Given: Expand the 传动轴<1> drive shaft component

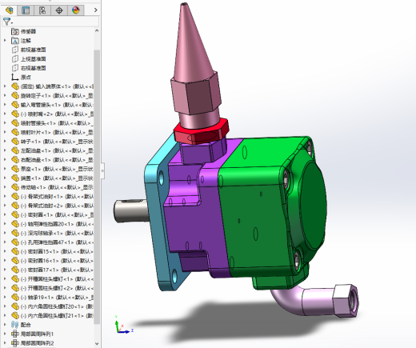Looking at the screenshot, I should coord(5,187).
